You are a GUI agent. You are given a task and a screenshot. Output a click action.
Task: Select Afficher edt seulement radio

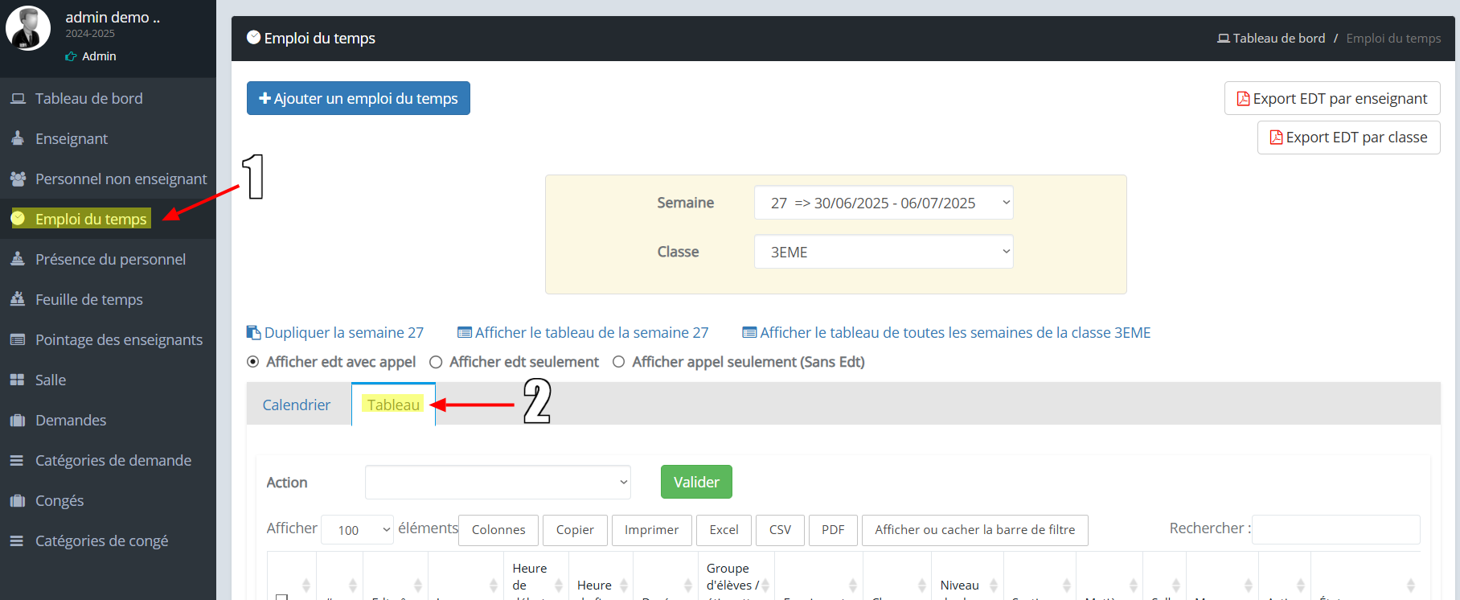coord(436,362)
